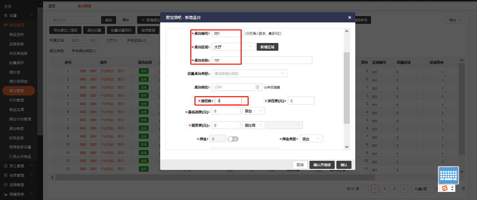The image size is (477, 200).
Task: Click the 查询 button
Action: (x=108, y=20)
